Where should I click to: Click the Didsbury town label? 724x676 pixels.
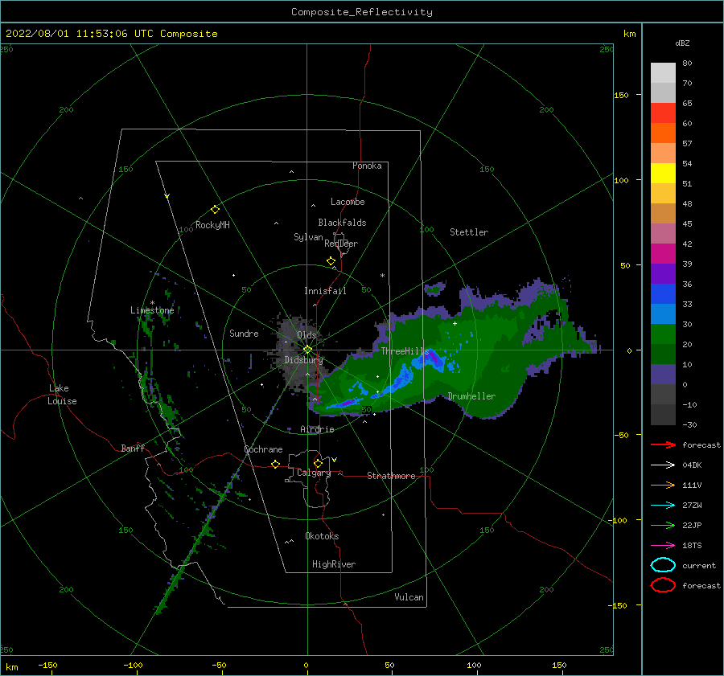tap(303, 360)
